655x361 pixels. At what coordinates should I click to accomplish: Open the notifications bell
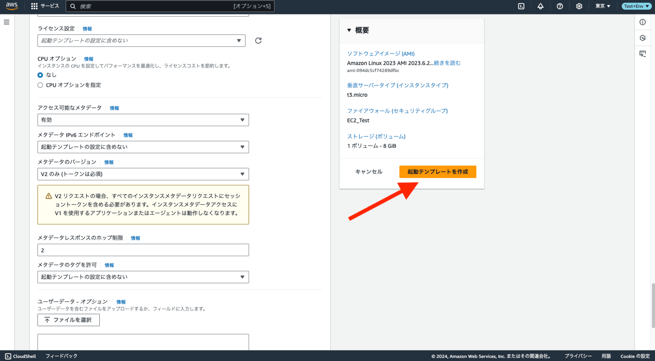[x=540, y=6]
